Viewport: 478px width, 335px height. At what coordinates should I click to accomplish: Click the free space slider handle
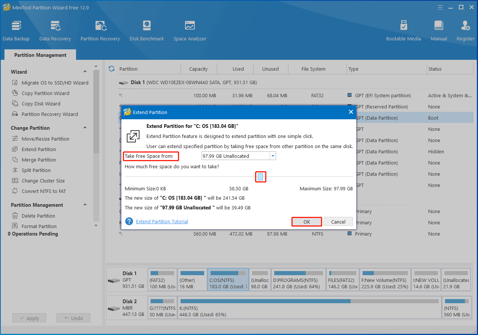[x=261, y=176]
